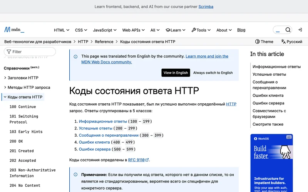Click the sidebar Filter field

pyautogui.click(x=30, y=52)
